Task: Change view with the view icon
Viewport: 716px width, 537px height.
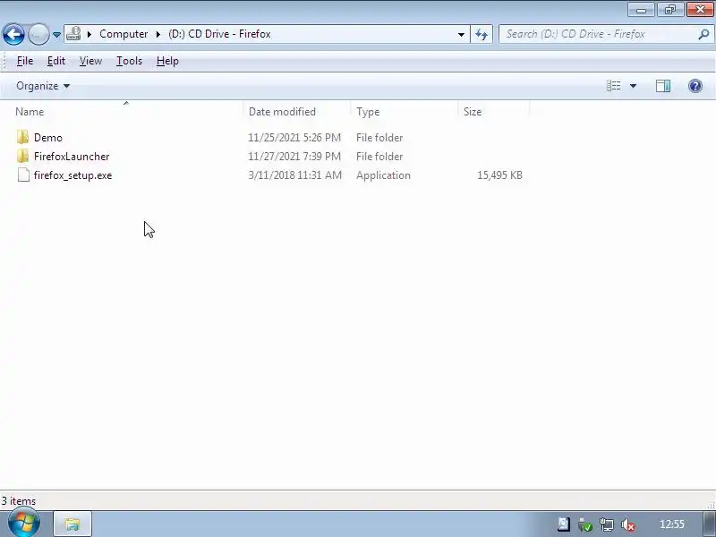Action: coord(613,86)
